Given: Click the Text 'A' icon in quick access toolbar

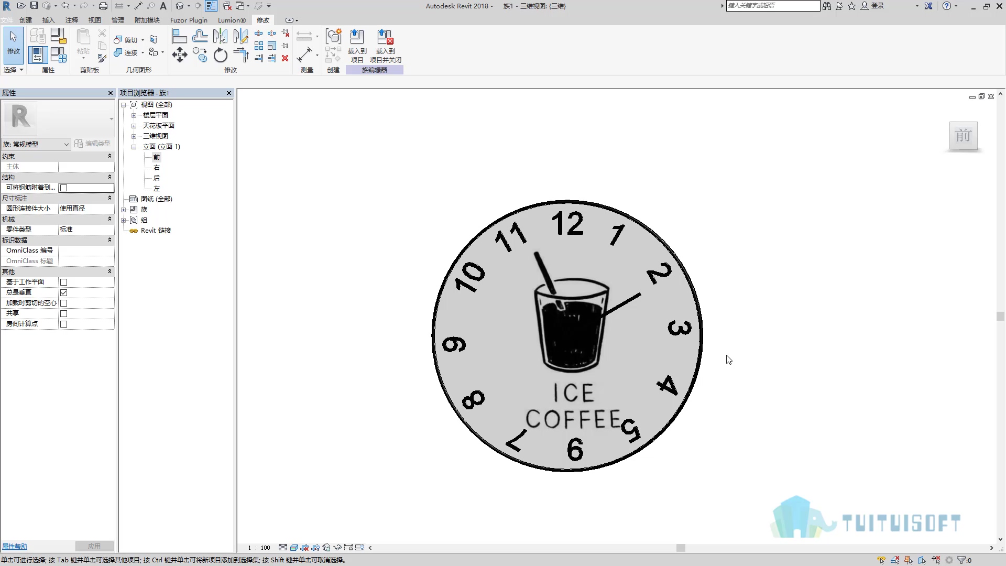Looking at the screenshot, I should point(163,6).
